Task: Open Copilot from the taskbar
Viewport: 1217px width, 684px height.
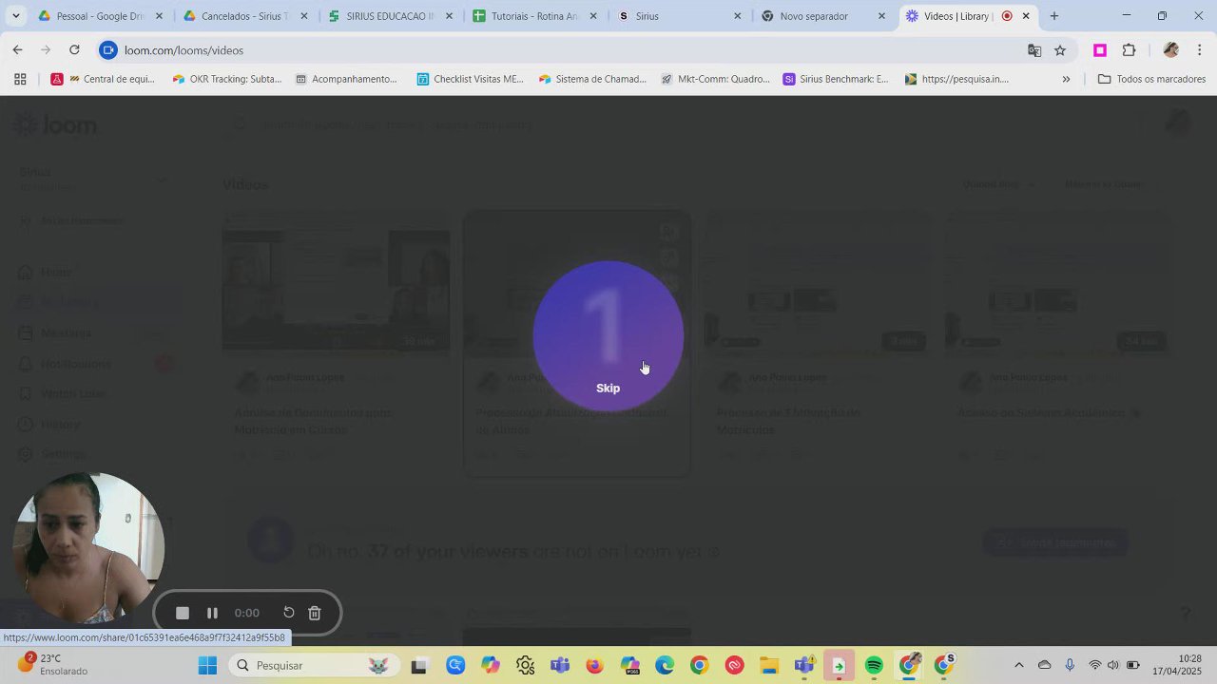Action: coord(490,665)
